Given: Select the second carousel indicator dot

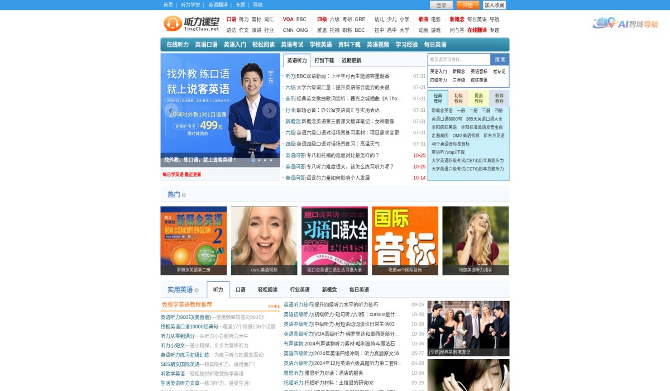Looking at the screenshot, I should click(x=259, y=160).
